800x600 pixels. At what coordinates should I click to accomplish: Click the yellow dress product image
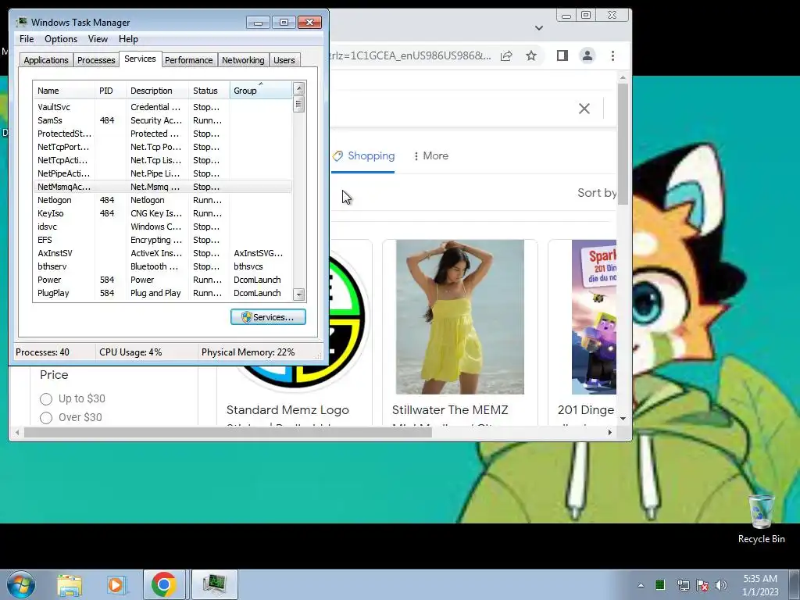coord(459,317)
